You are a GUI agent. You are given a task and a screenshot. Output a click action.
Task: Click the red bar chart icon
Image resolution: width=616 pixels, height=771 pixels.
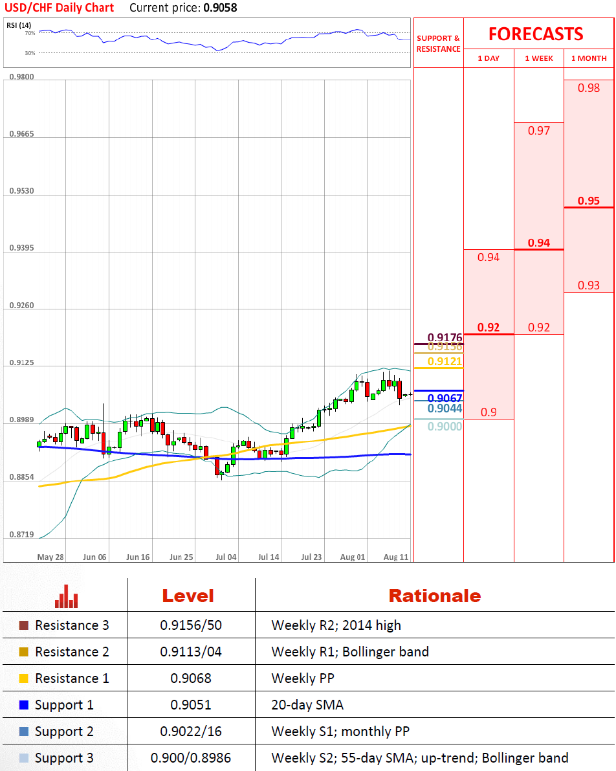67,596
